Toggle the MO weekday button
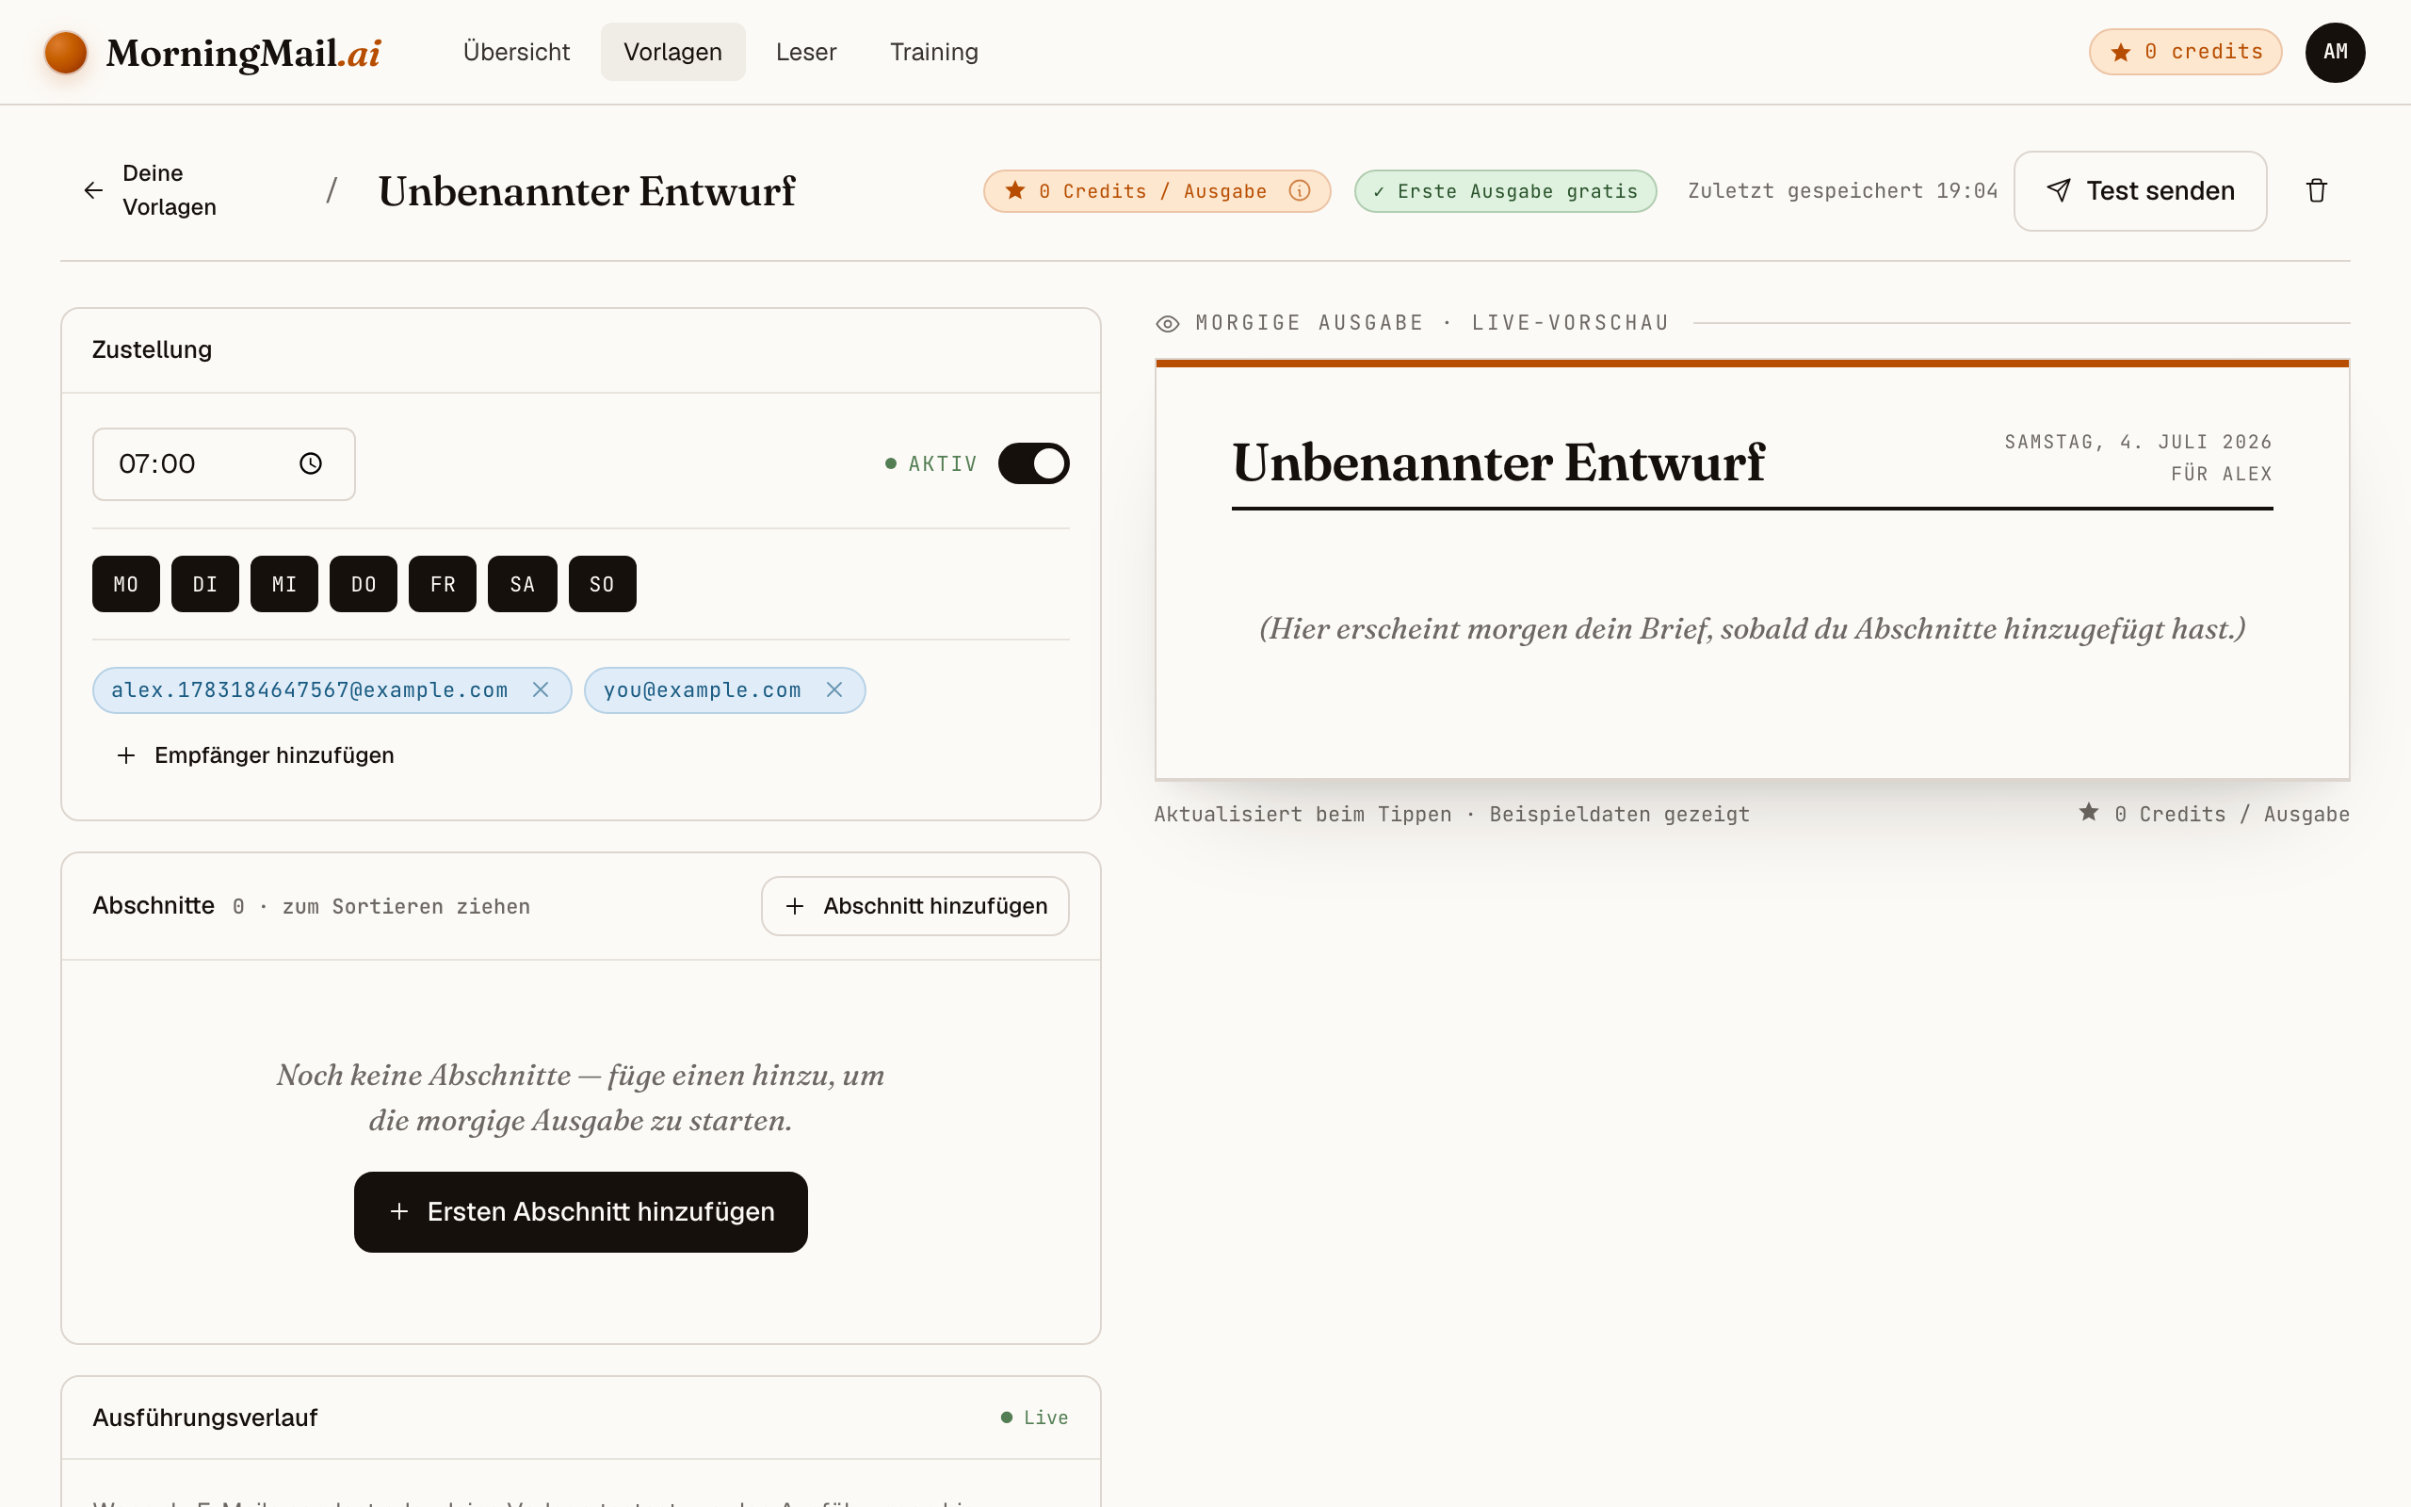The width and height of the screenshot is (2411, 1507). click(125, 584)
